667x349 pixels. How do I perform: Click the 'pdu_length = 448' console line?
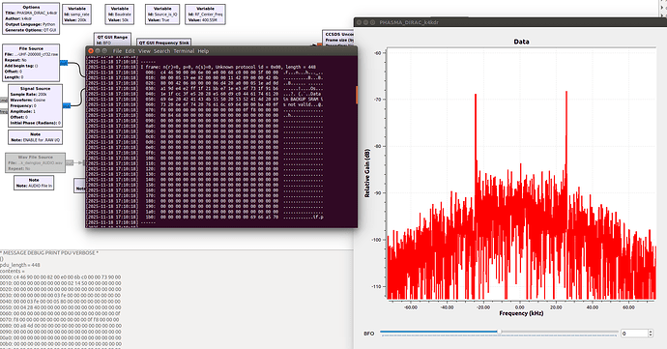click(x=20, y=265)
